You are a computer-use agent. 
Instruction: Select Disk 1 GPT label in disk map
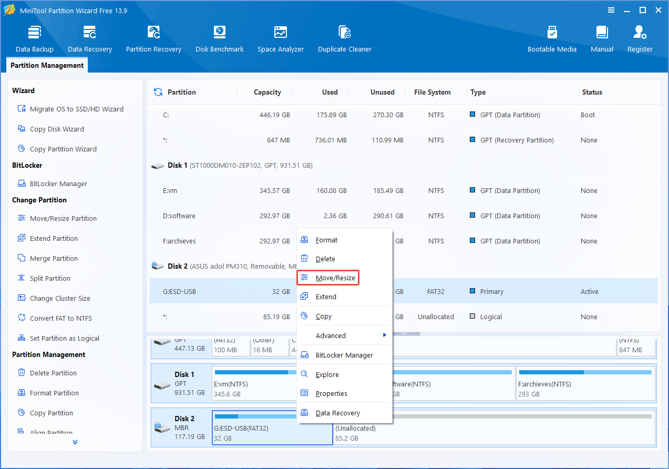[x=181, y=383]
